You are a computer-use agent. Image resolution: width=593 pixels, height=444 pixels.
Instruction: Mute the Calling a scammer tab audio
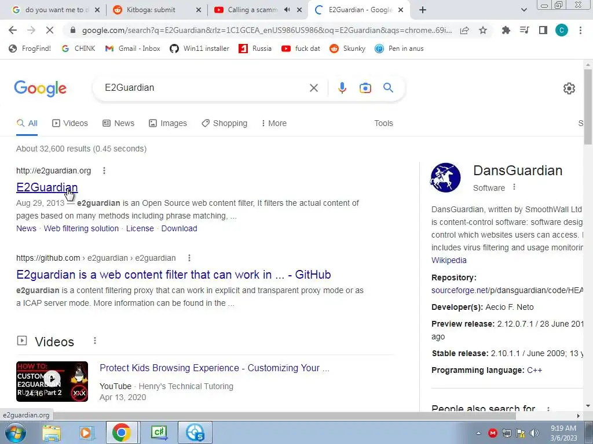click(287, 10)
